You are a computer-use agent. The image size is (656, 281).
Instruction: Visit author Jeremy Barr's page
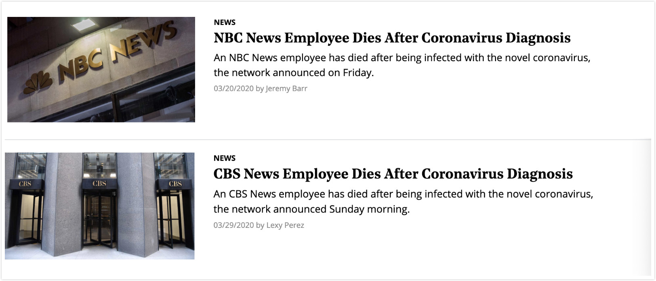pos(286,89)
